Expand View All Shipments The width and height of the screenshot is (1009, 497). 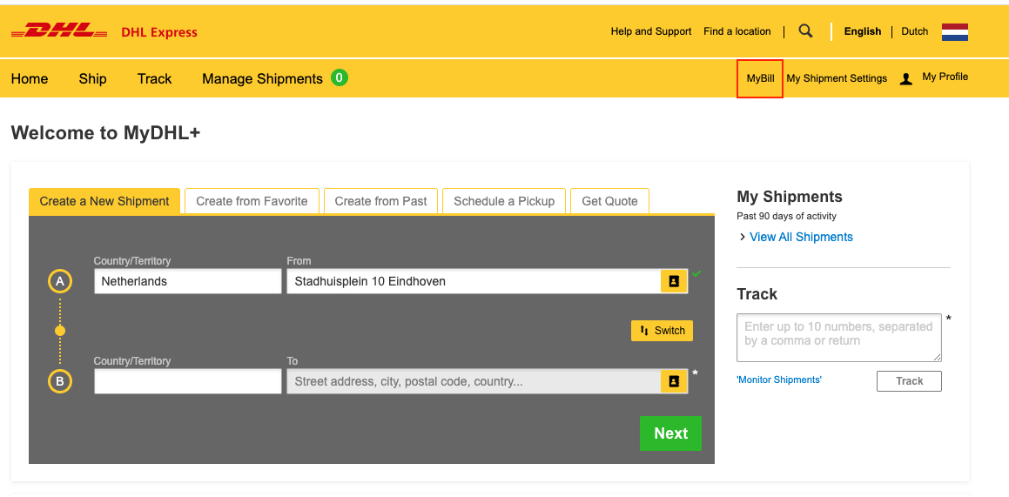[800, 237]
